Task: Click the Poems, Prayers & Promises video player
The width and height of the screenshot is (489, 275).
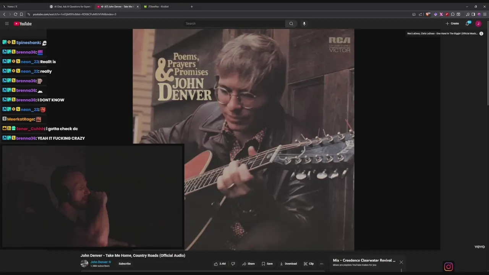Action: pos(243,139)
